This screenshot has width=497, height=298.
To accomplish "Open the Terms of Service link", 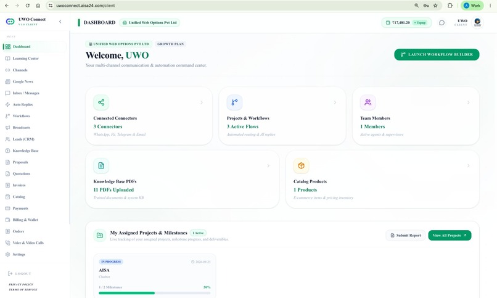I will coord(23,289).
